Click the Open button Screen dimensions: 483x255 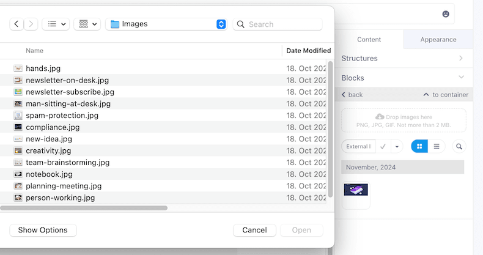pyautogui.click(x=301, y=230)
